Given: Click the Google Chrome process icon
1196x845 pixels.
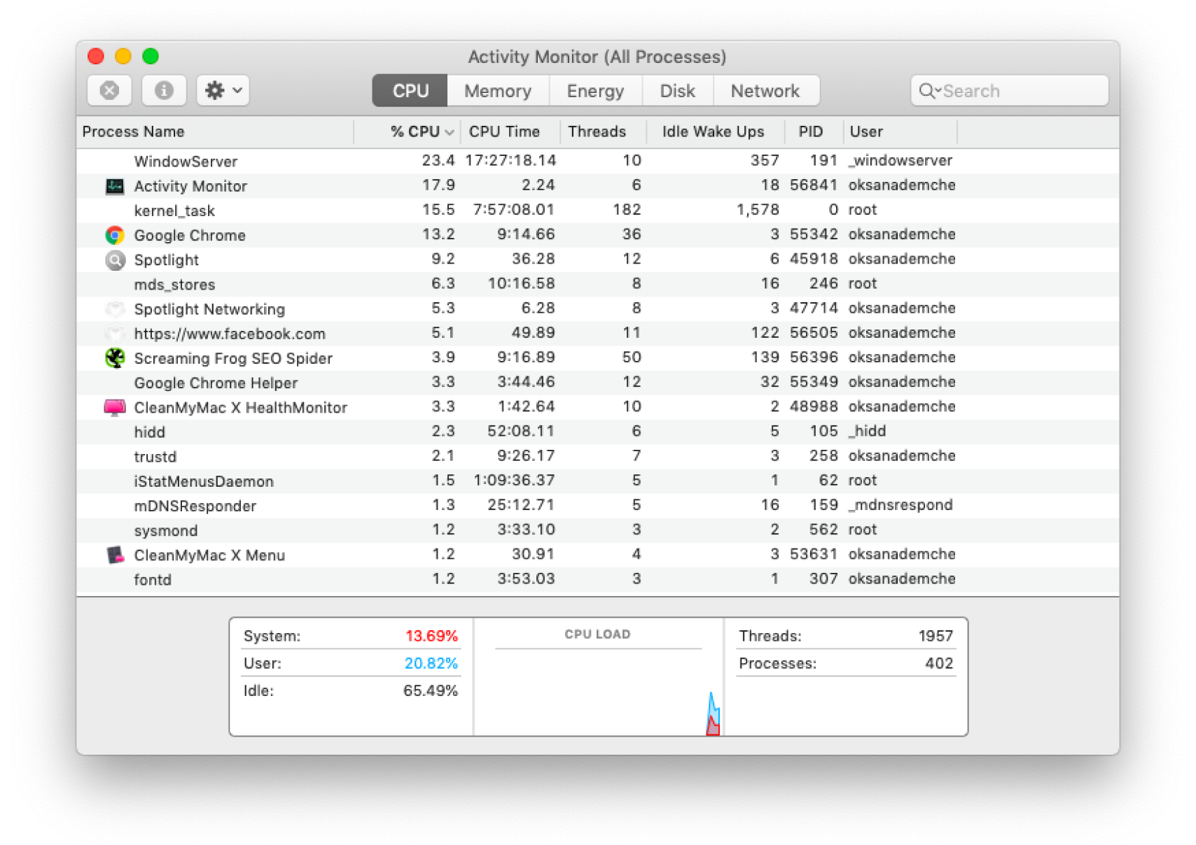Looking at the screenshot, I should (113, 235).
